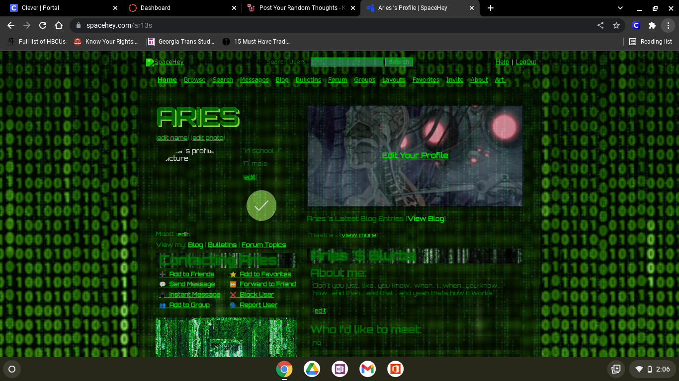
Task: Click the Report User link
Action: pyautogui.click(x=258, y=305)
